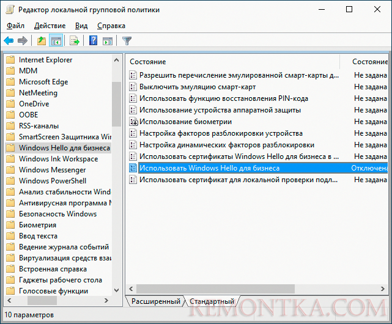Select Безопасность Windows folder
The image size is (392, 324).
[57, 214]
